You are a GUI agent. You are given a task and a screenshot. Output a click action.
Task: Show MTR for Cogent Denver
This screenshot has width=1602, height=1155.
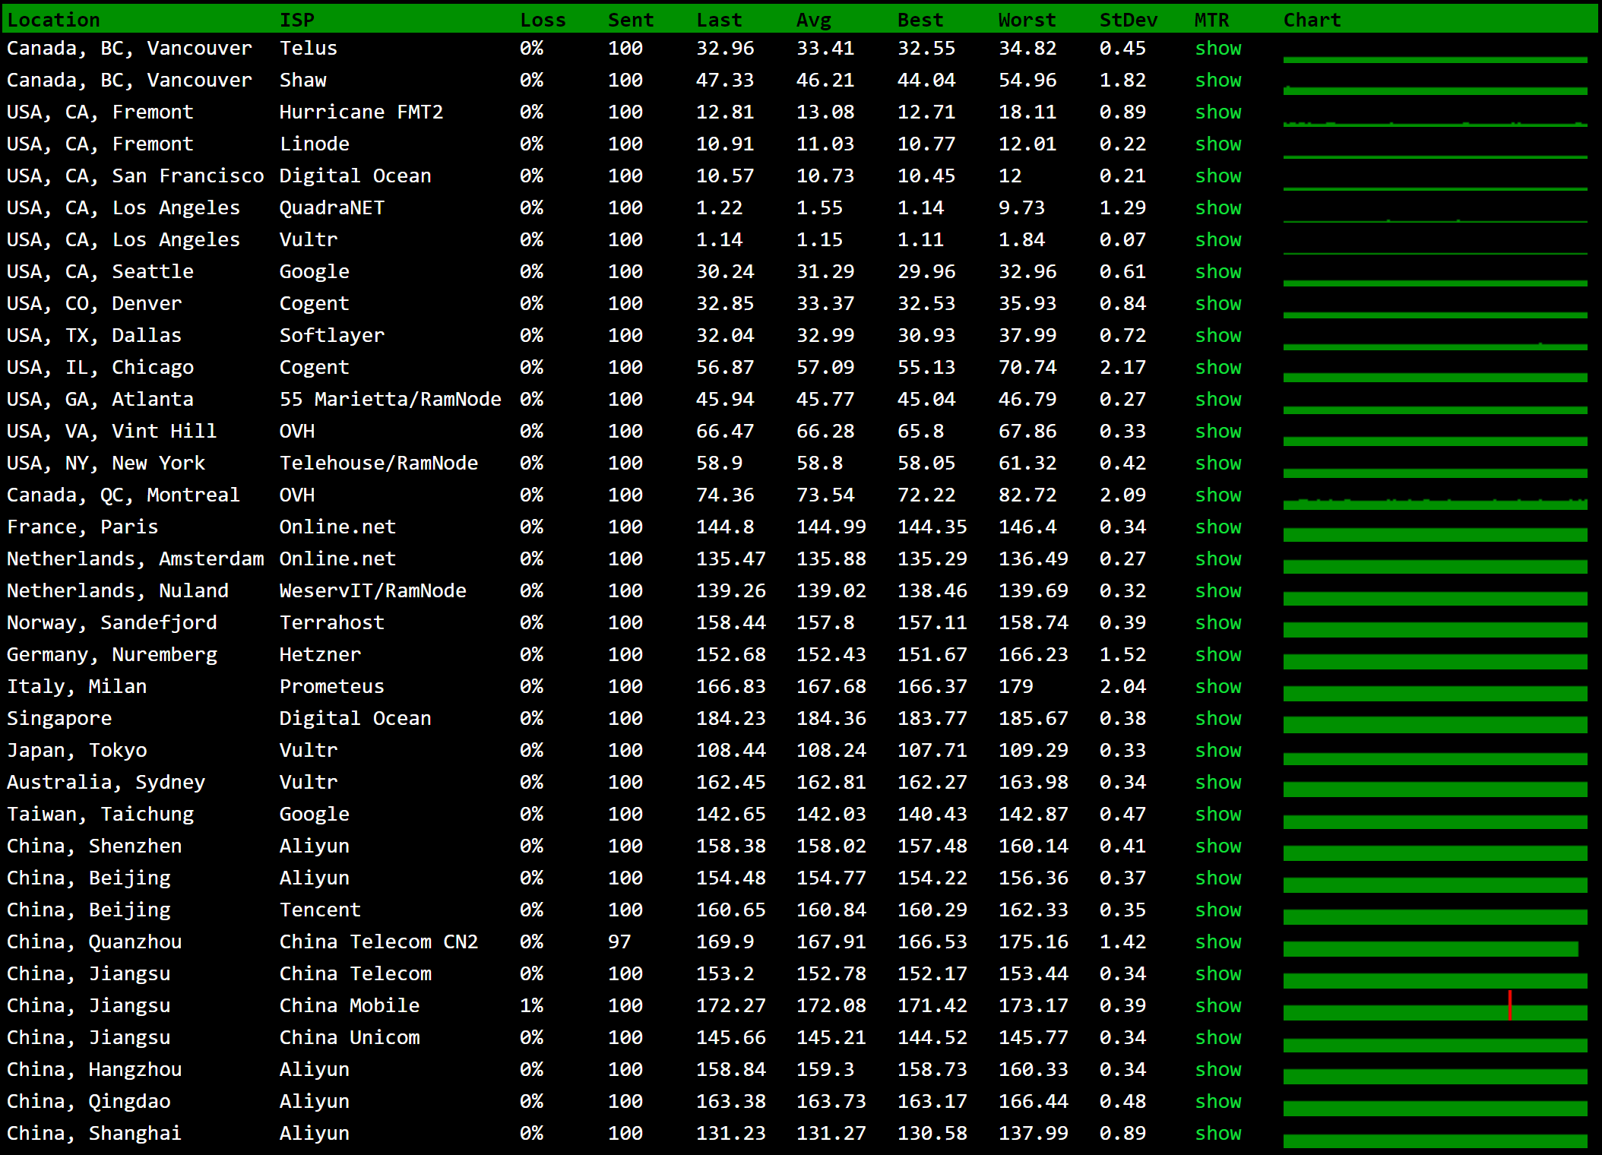(x=1218, y=304)
